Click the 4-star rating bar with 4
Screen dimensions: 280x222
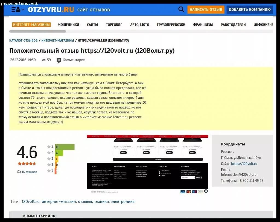point(59,153)
